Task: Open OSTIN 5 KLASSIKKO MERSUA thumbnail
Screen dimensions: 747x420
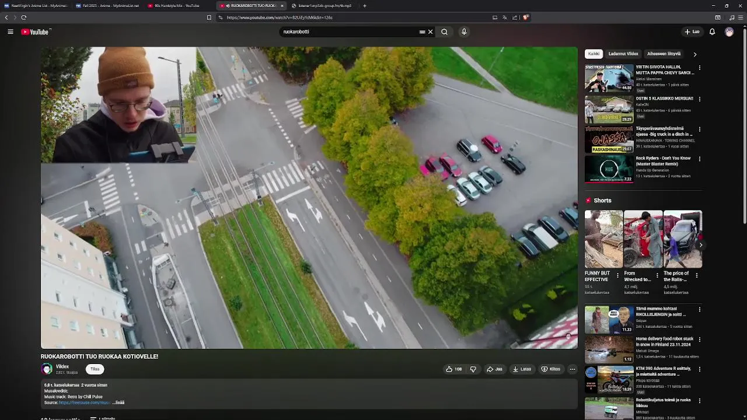Action: [609, 109]
